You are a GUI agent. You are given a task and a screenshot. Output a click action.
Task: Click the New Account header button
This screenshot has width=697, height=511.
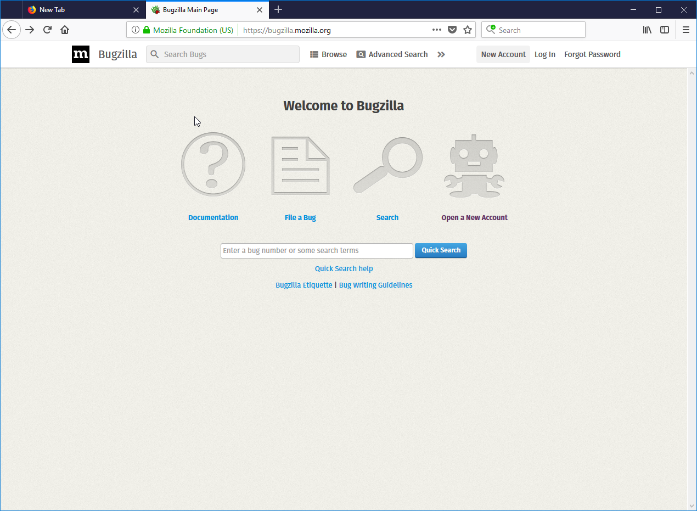[503, 54]
